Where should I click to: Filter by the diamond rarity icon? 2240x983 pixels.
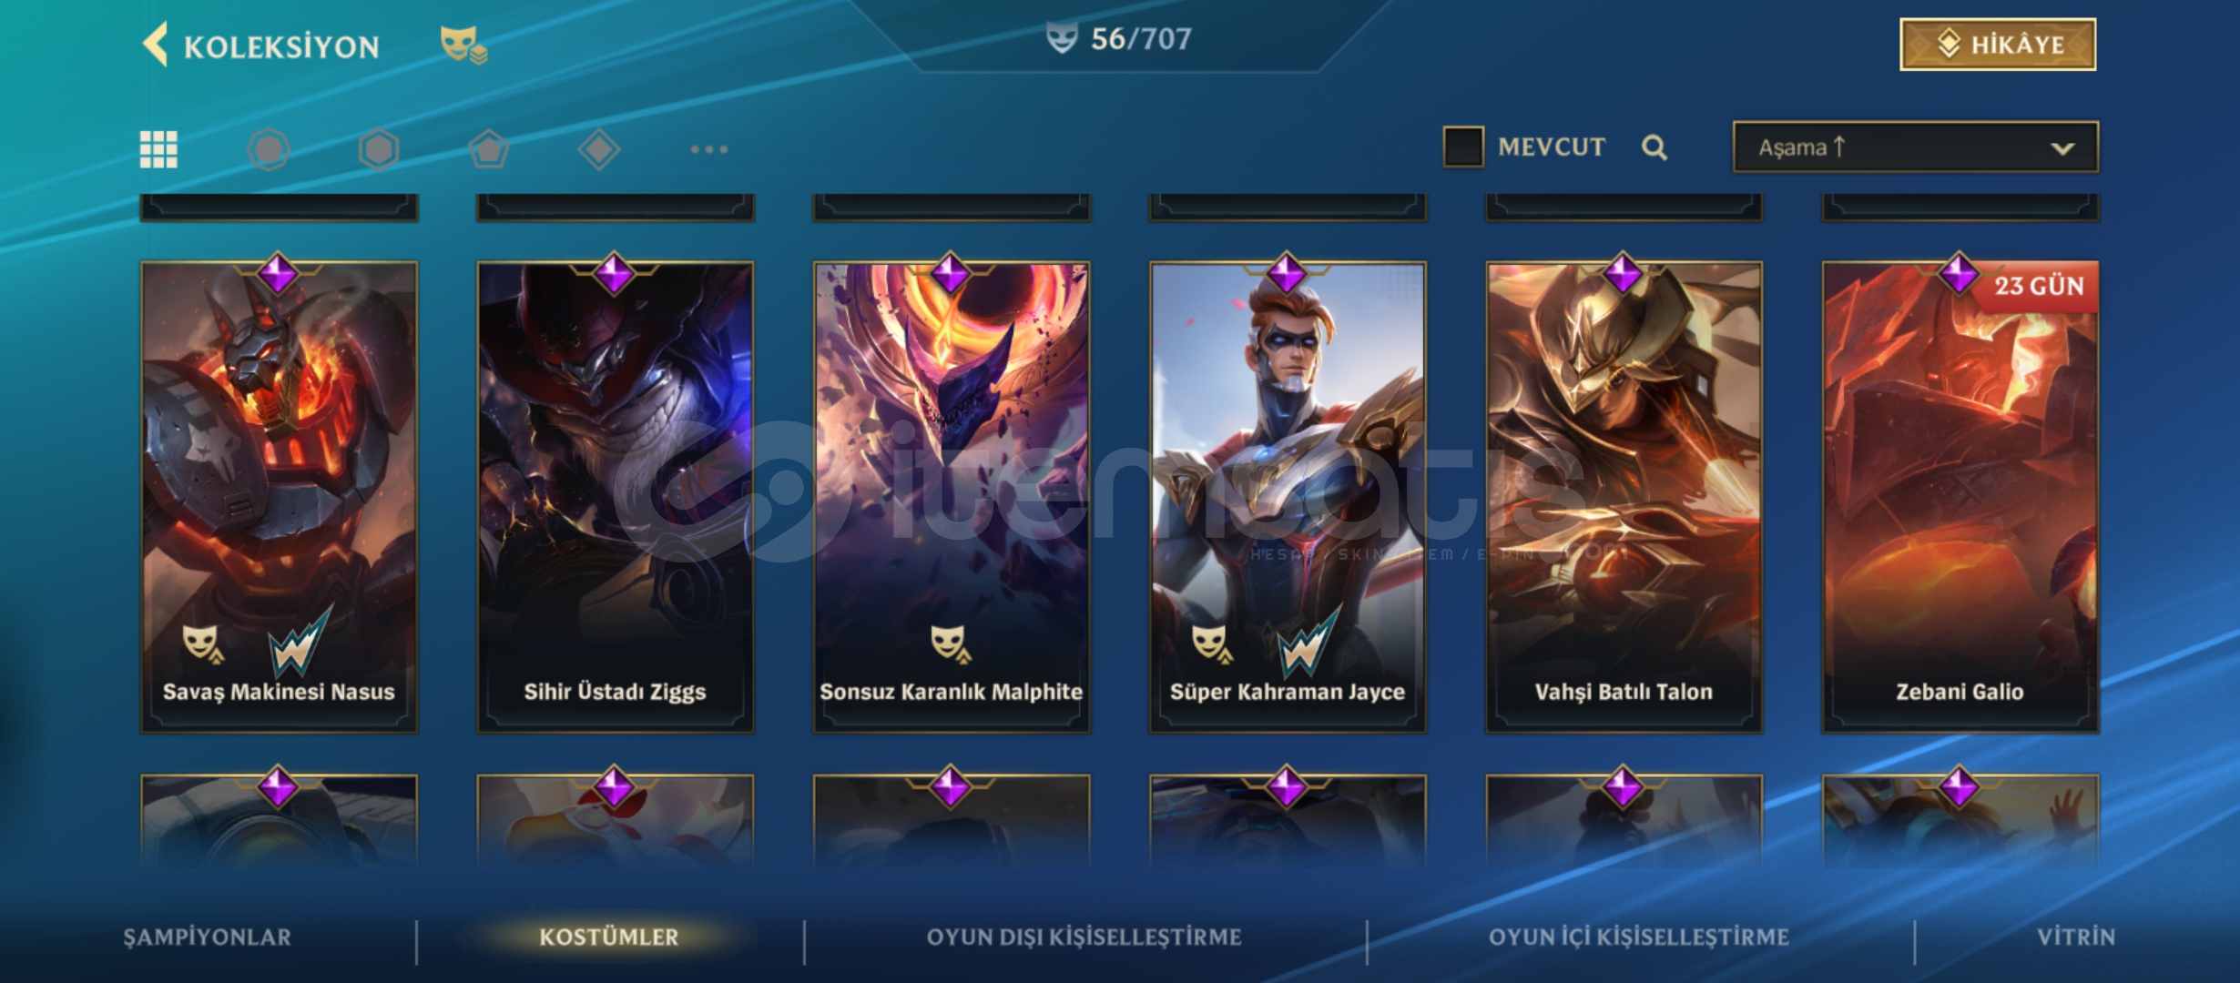[599, 149]
